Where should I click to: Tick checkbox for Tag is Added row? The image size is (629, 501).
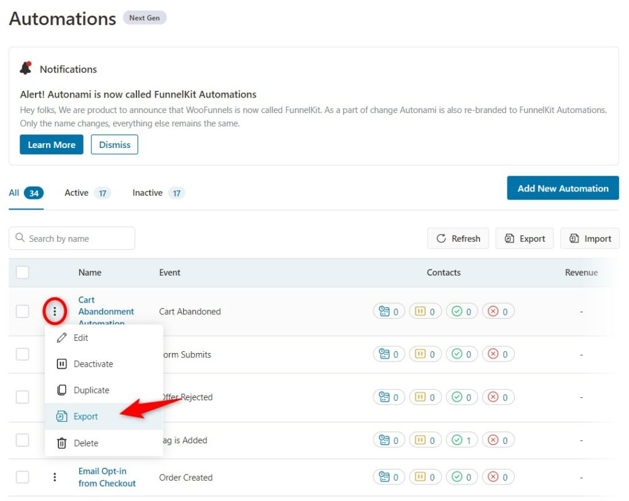23,440
